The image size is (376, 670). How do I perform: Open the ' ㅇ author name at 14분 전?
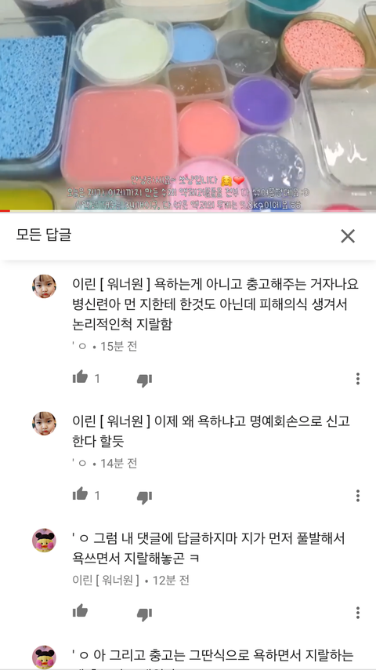tap(79, 463)
